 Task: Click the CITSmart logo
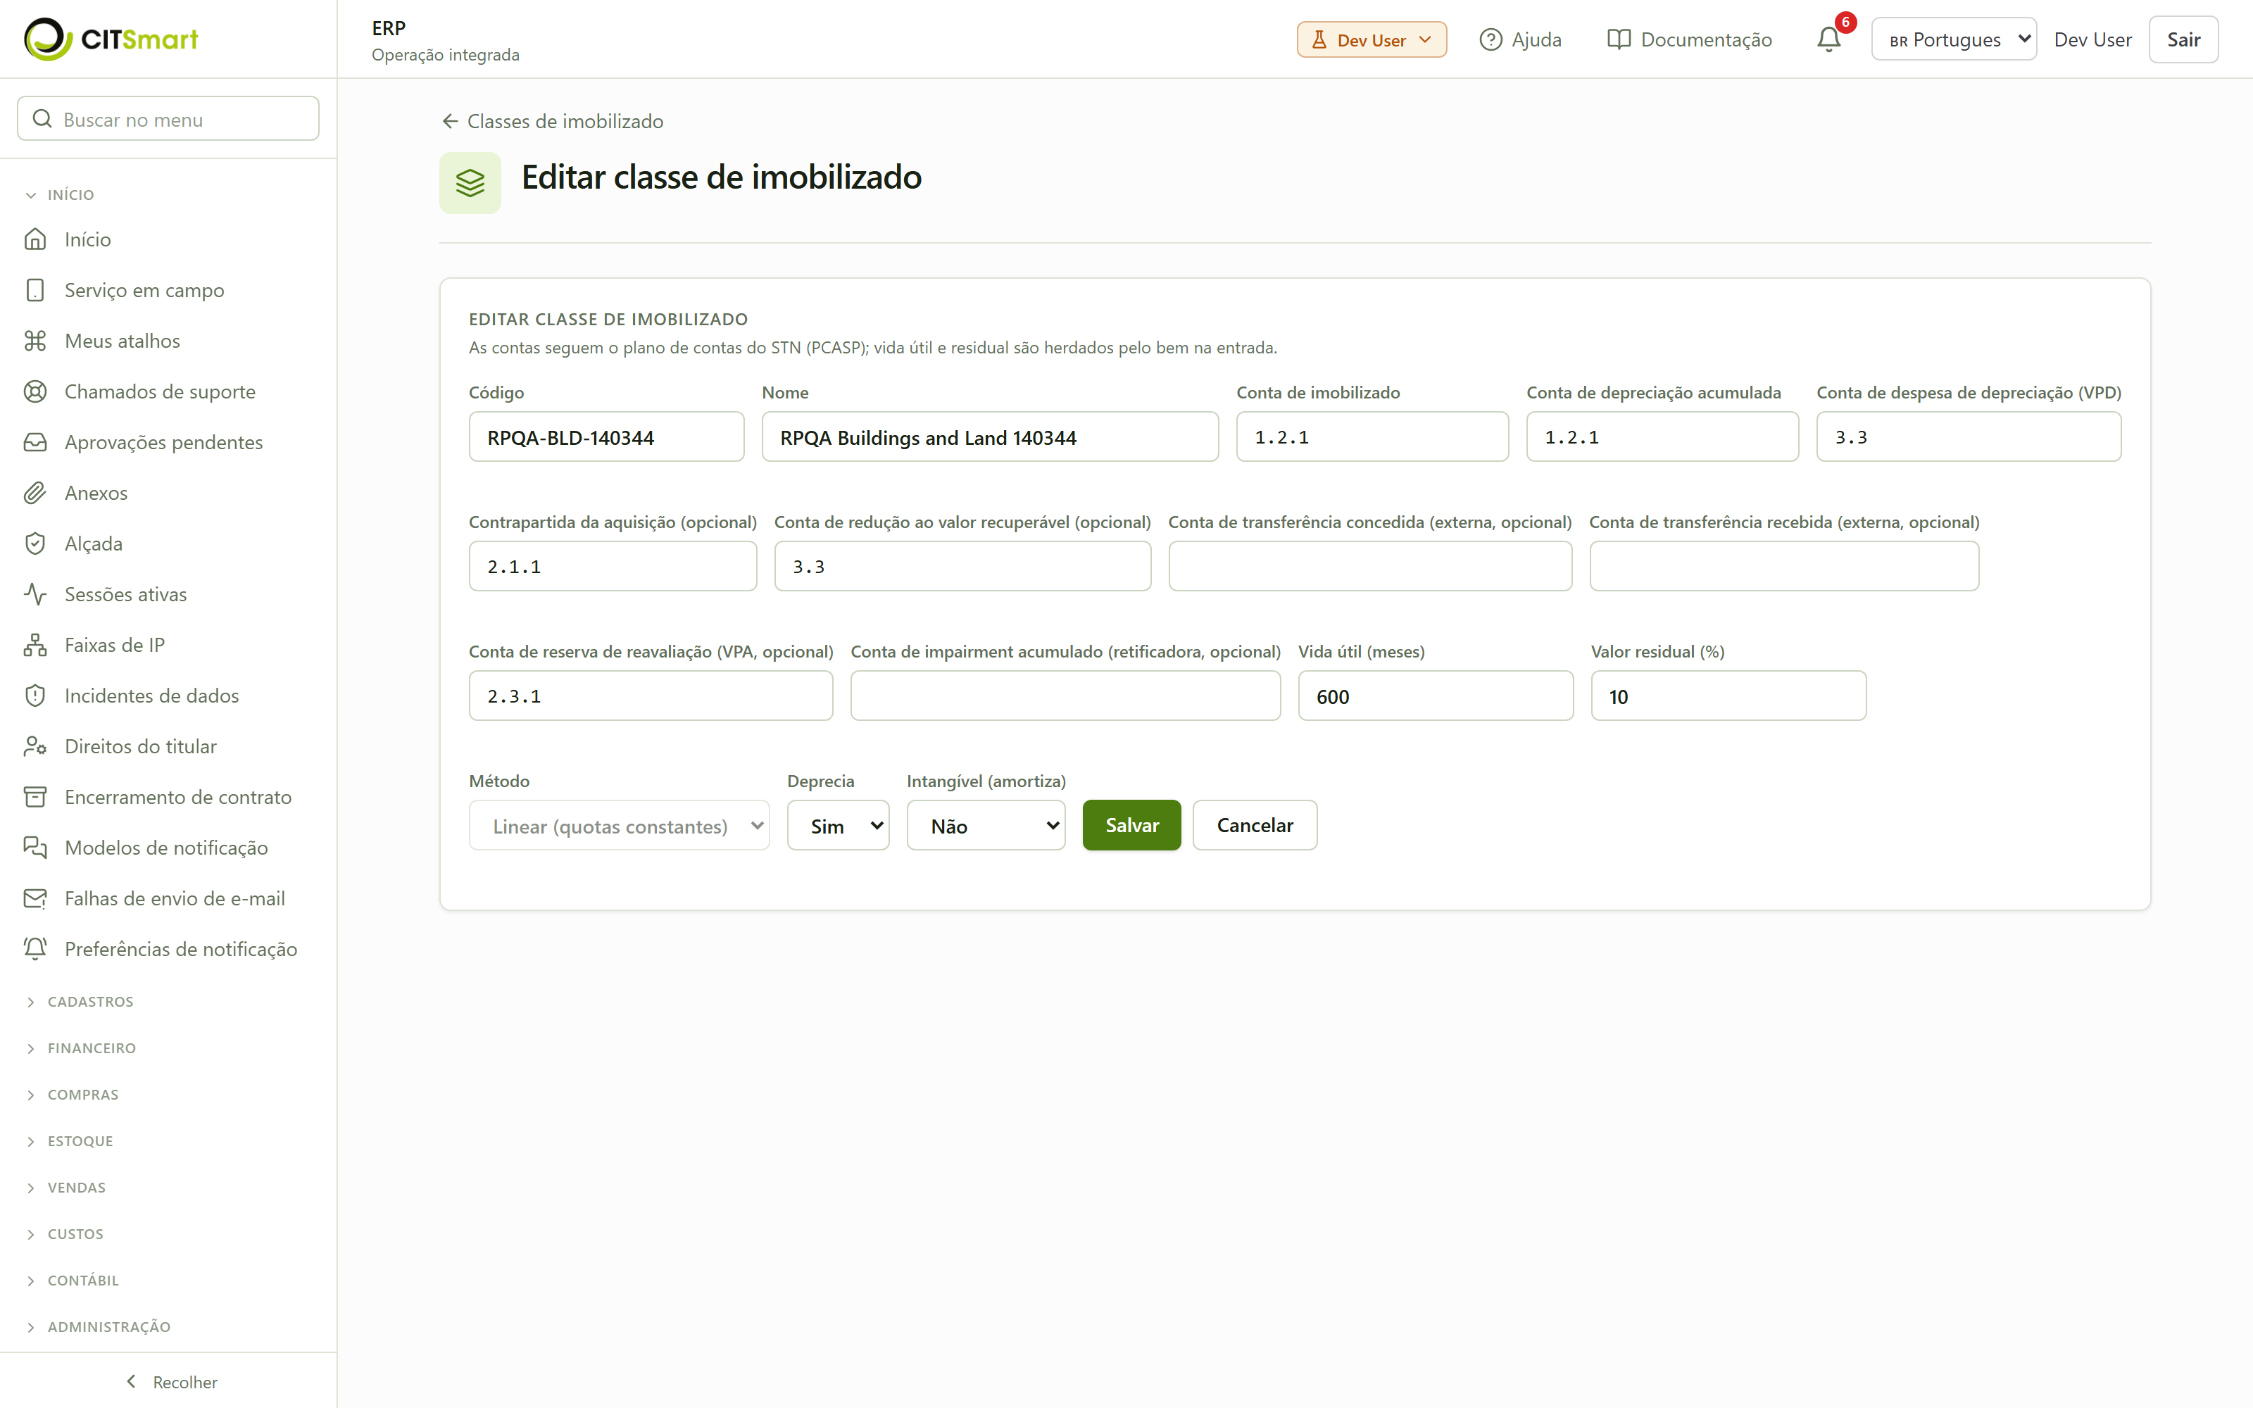point(111,39)
